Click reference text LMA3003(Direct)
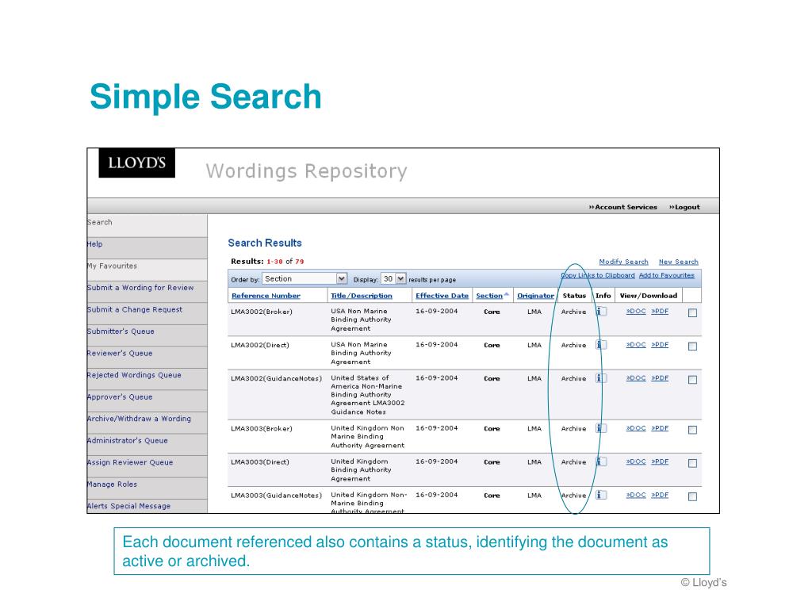The image size is (812, 609). pyautogui.click(x=260, y=462)
